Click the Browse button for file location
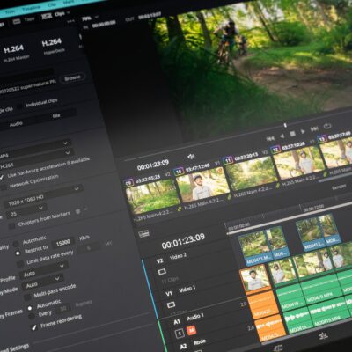Image resolution: width=352 pixels, height=352 pixels. point(72,78)
